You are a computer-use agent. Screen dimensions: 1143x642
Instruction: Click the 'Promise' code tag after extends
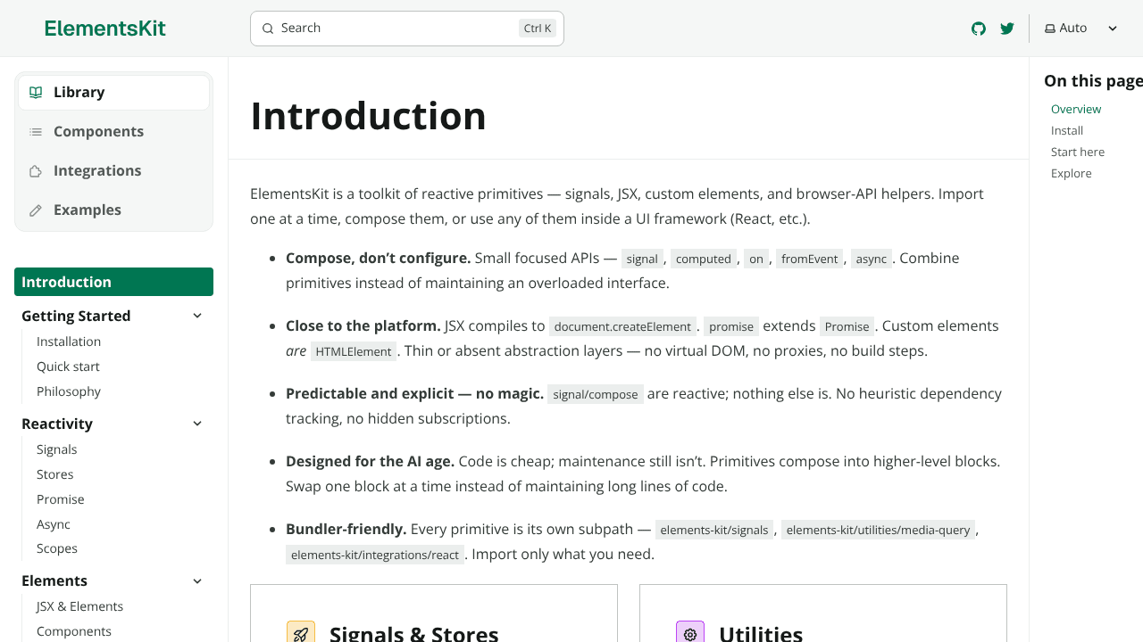coord(847,326)
